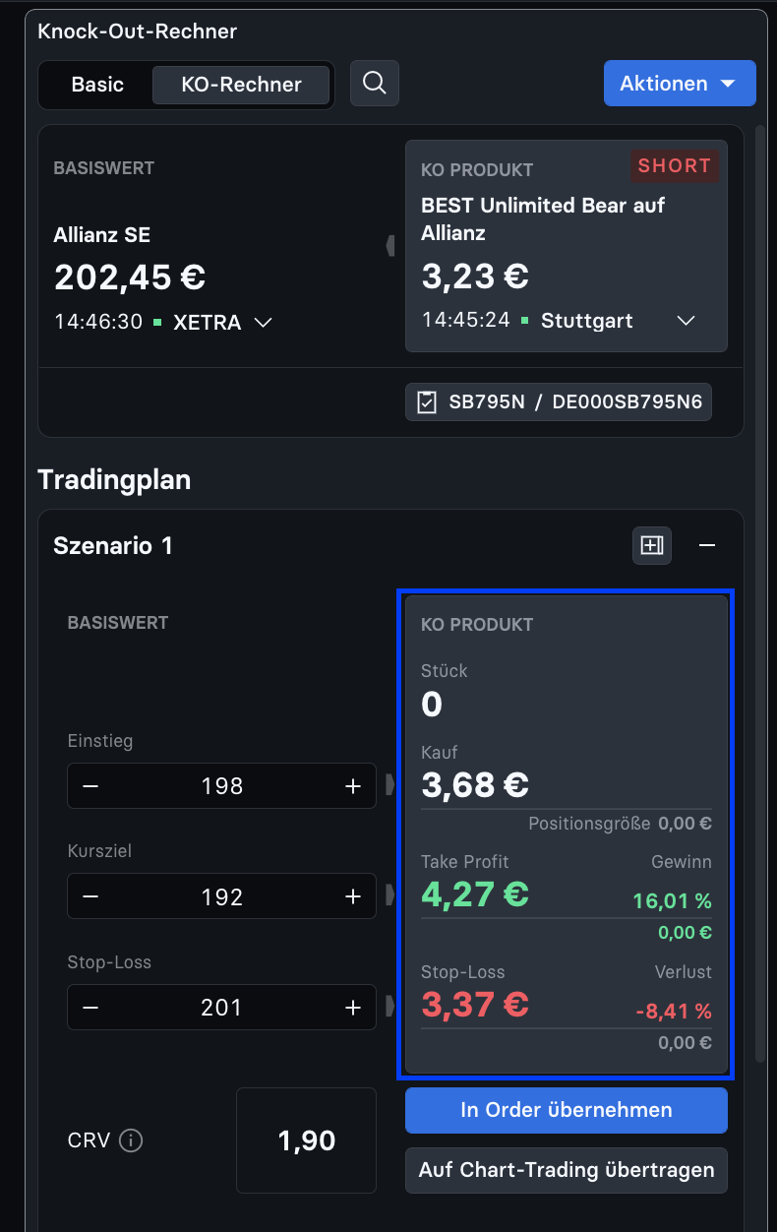Copy the SB795N / DE000SB795N6 identifier
This screenshot has width=777, height=1232.
[559, 402]
